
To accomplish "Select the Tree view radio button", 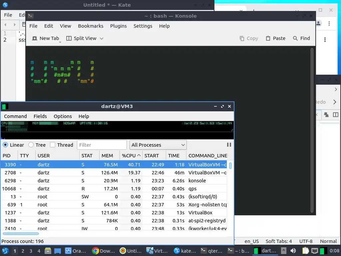I will click(x=31, y=145).
